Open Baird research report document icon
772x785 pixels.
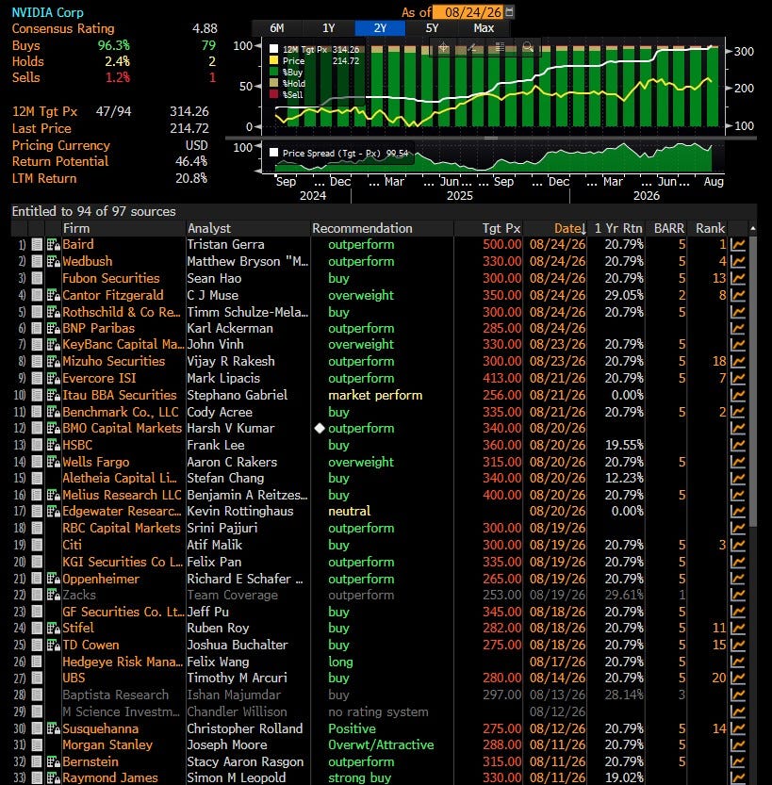(x=37, y=244)
